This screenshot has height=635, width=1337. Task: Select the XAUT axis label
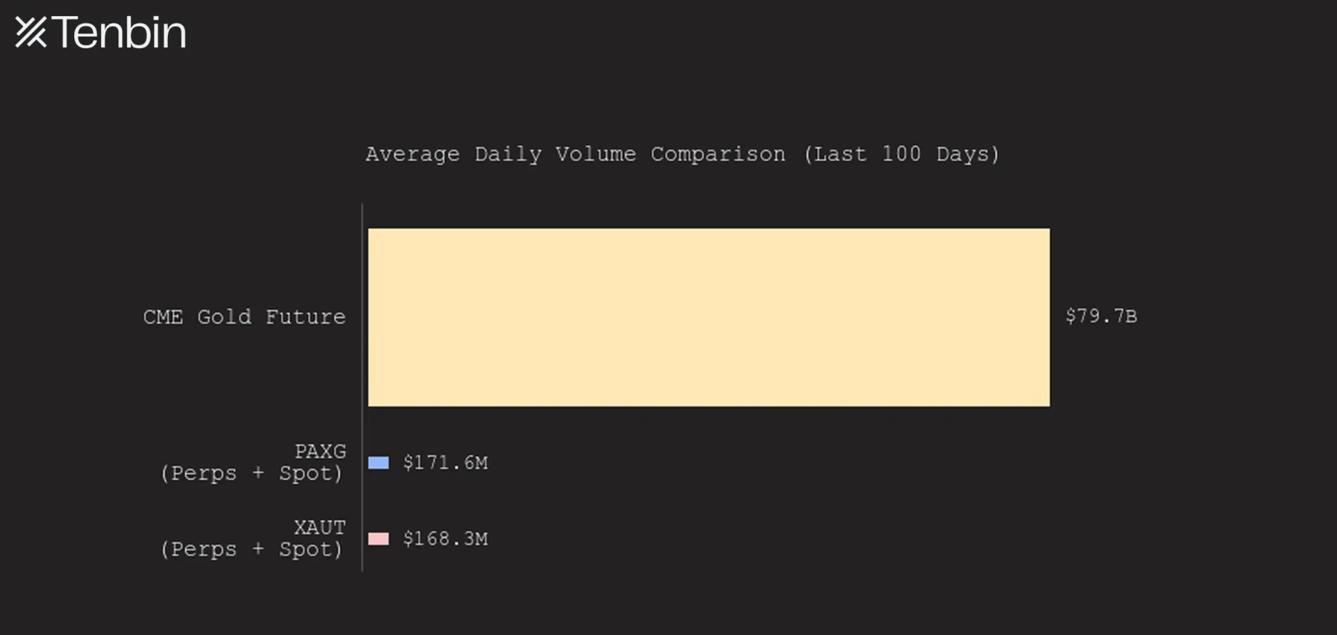coord(320,527)
